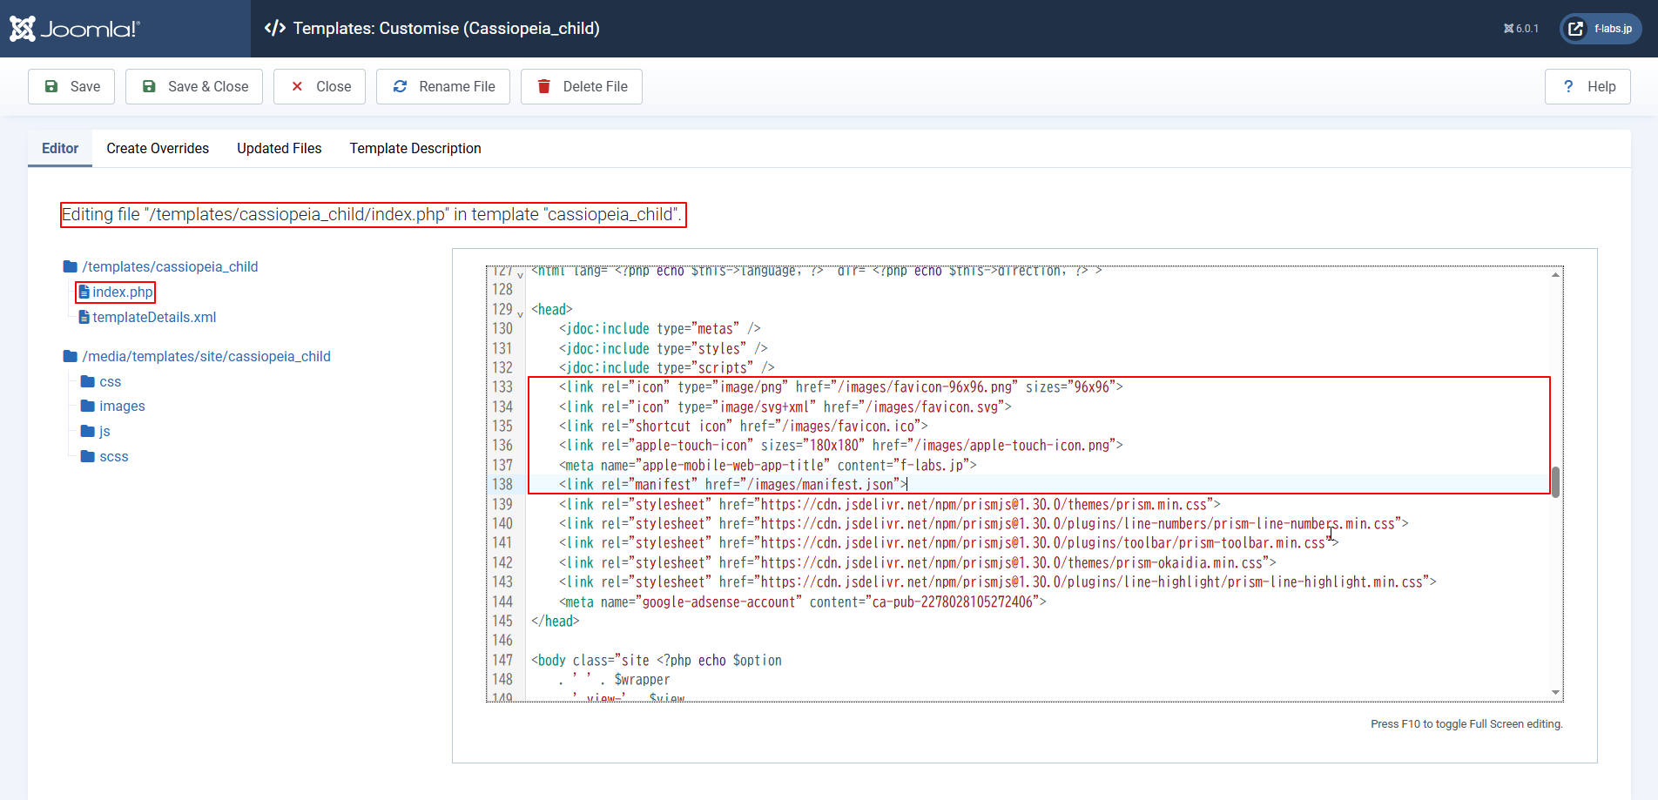Select index.php file in tree
The image size is (1658, 800).
point(122,292)
